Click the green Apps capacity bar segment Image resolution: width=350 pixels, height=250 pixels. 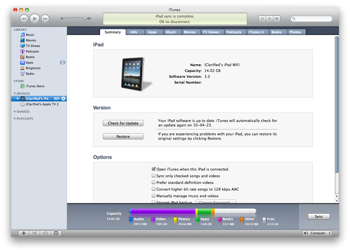tap(204, 211)
